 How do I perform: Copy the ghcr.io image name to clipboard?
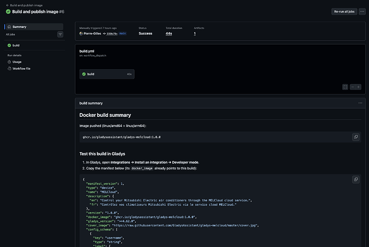point(356,137)
